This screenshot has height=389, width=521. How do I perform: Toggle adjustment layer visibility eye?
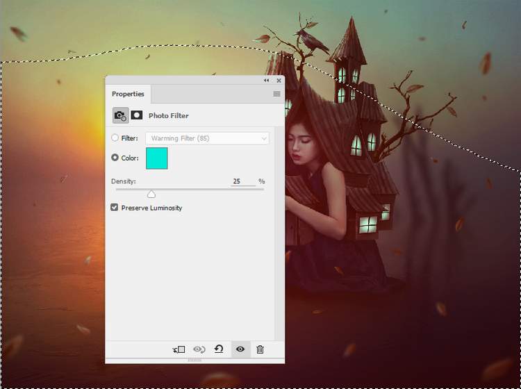point(240,349)
